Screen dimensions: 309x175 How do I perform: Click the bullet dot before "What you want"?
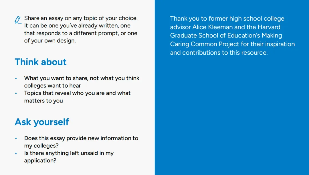tap(16, 78)
